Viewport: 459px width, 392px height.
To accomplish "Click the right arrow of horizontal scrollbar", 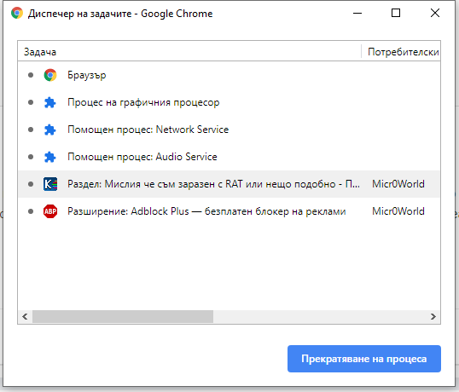I will [x=433, y=316].
